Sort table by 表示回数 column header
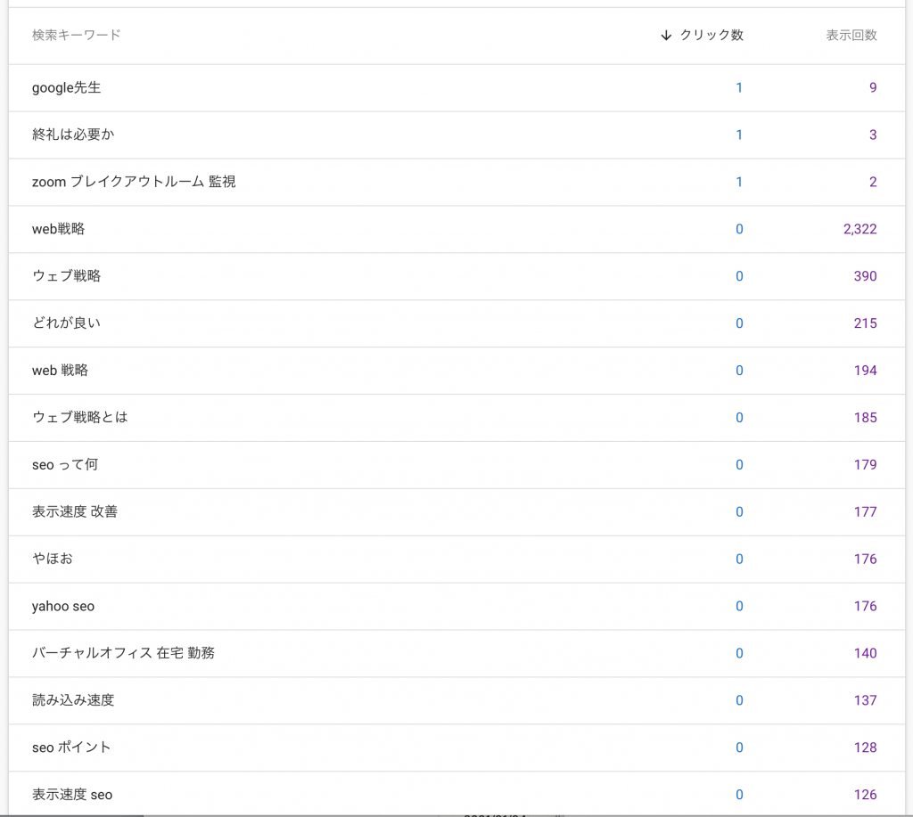Image resolution: width=913 pixels, height=817 pixels. pos(851,36)
